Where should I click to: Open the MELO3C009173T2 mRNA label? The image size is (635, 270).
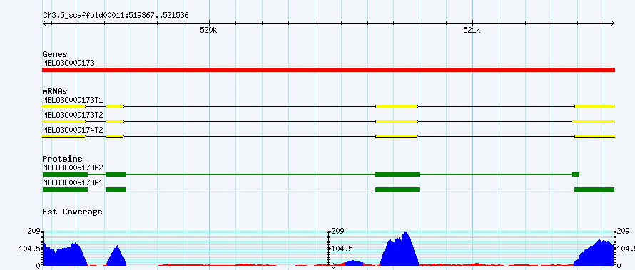click(x=73, y=115)
